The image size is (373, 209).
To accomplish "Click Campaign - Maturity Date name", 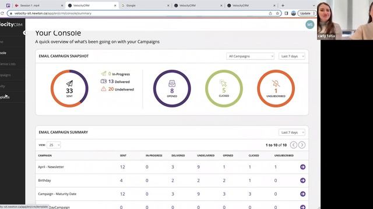I will [x=57, y=194].
